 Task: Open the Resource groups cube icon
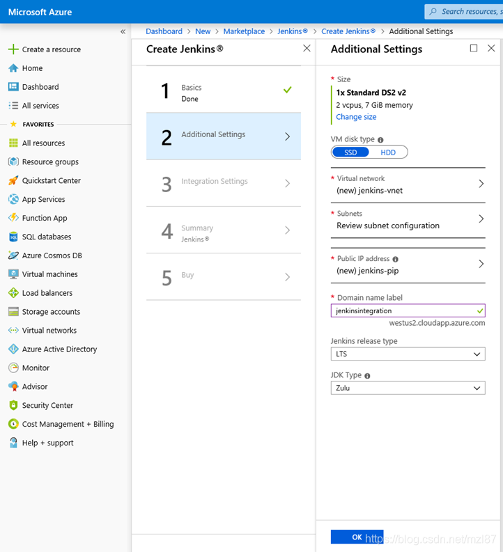pos(13,161)
